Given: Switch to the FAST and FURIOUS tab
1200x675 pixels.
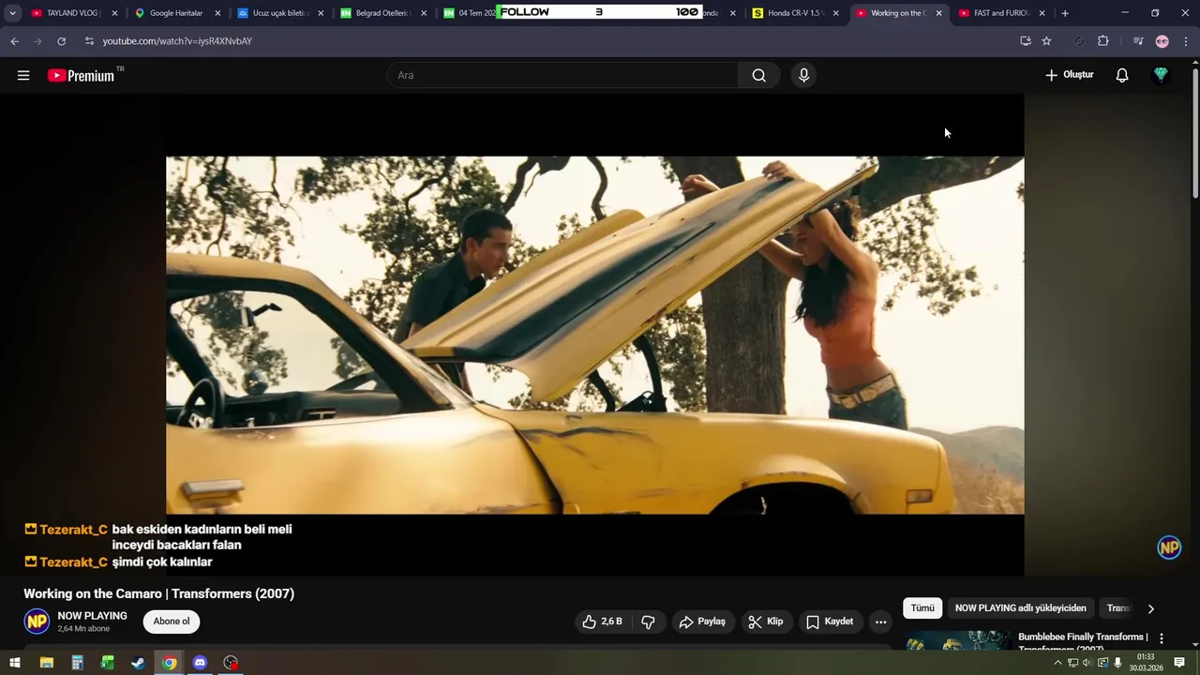Looking at the screenshot, I should click(1001, 13).
